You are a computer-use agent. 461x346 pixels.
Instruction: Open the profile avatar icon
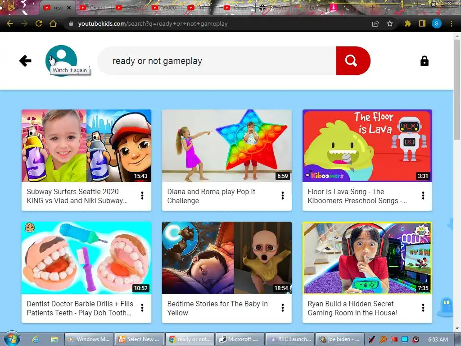(x=61, y=60)
